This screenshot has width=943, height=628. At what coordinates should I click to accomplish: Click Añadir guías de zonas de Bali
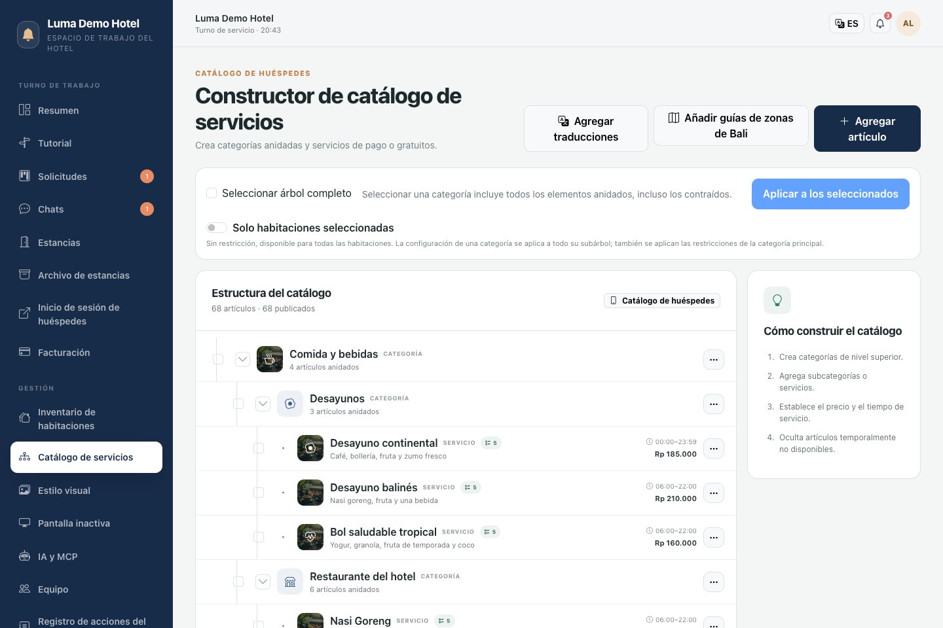coord(731,126)
